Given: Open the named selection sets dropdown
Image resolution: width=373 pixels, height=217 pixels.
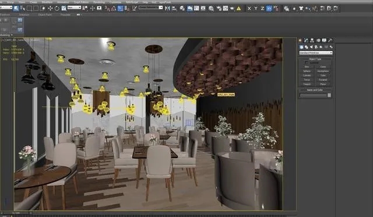Looking at the screenshot, I should pyautogui.click(x=150, y=8).
